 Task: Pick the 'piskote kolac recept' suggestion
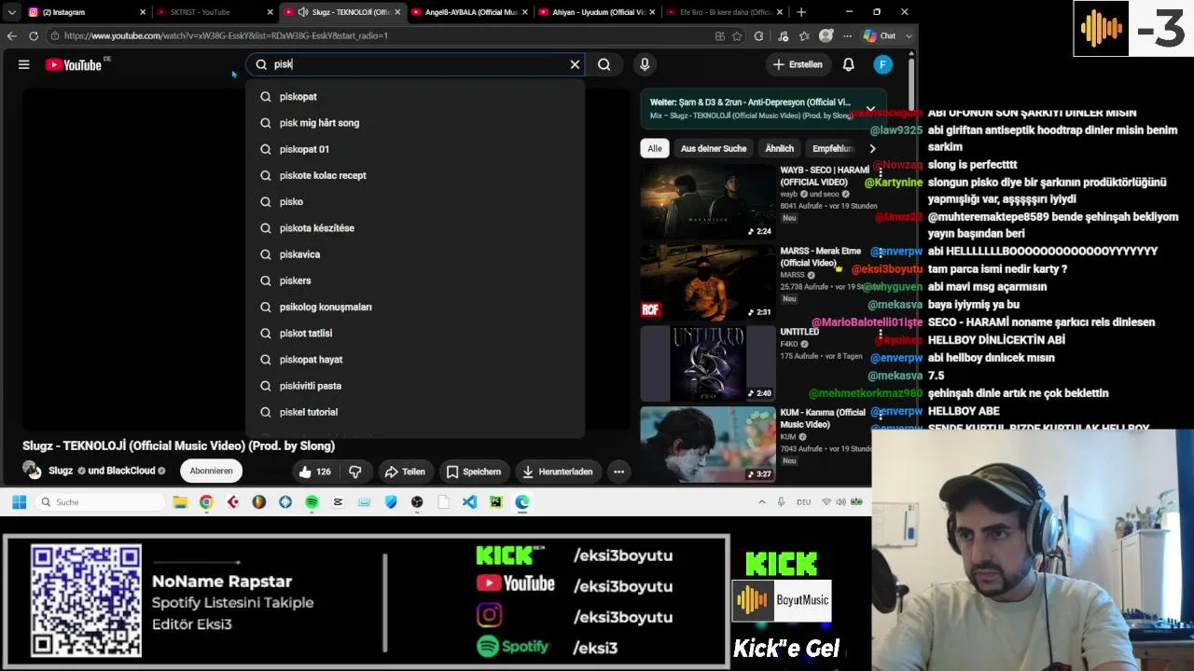[415, 175]
